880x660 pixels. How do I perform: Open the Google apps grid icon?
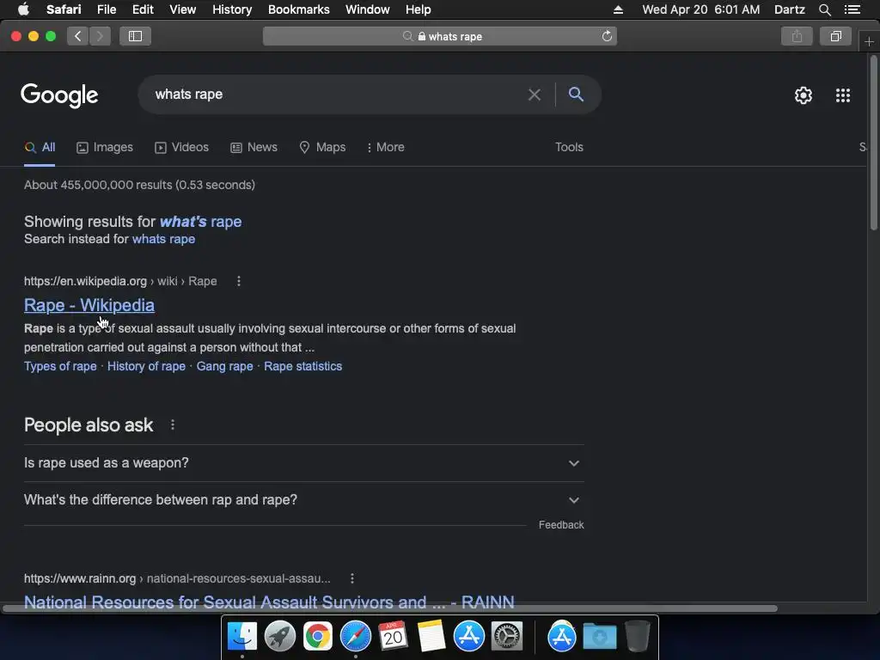[842, 95]
